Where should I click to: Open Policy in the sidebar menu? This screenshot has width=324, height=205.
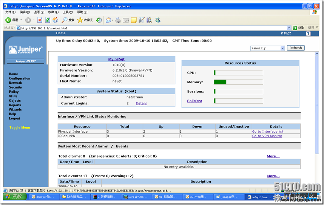coord(14,92)
